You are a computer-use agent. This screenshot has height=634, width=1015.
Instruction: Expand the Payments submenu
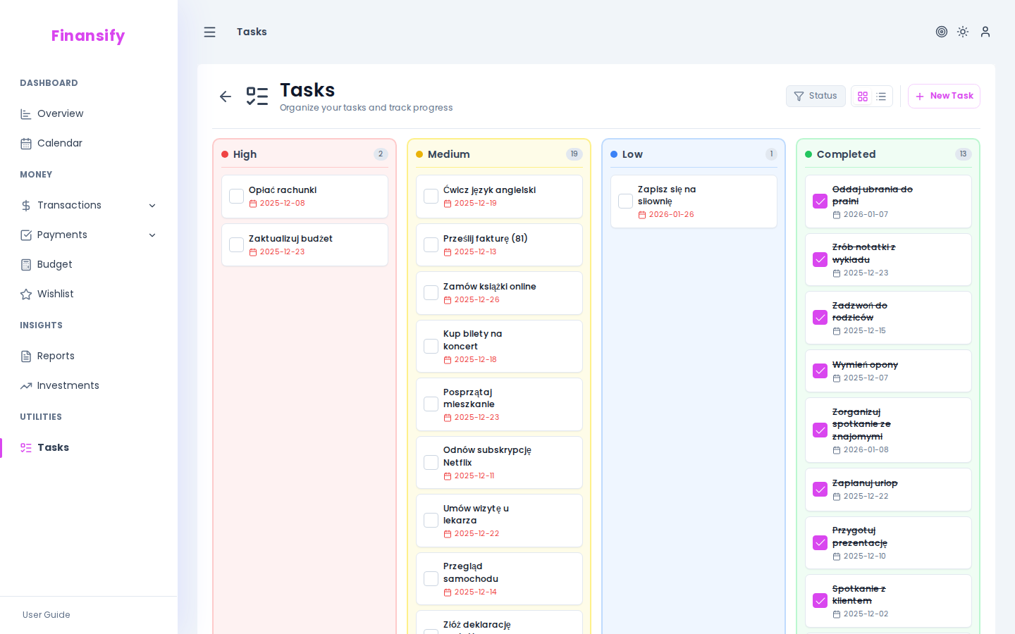click(153, 235)
